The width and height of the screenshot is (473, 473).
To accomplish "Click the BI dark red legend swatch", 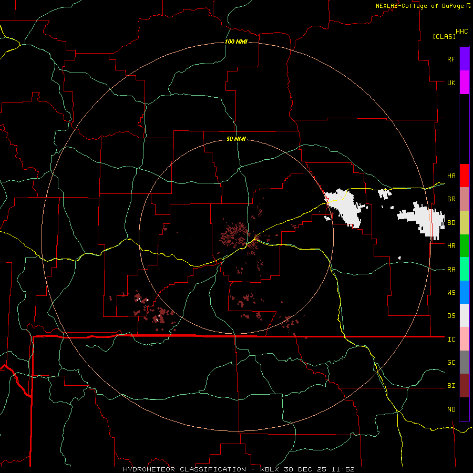I will click(x=464, y=386).
